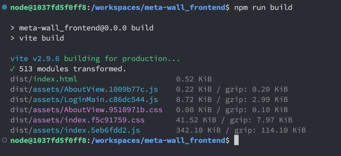
Task: Click the '513 modules transformed.' message
Action: [x=73, y=69]
